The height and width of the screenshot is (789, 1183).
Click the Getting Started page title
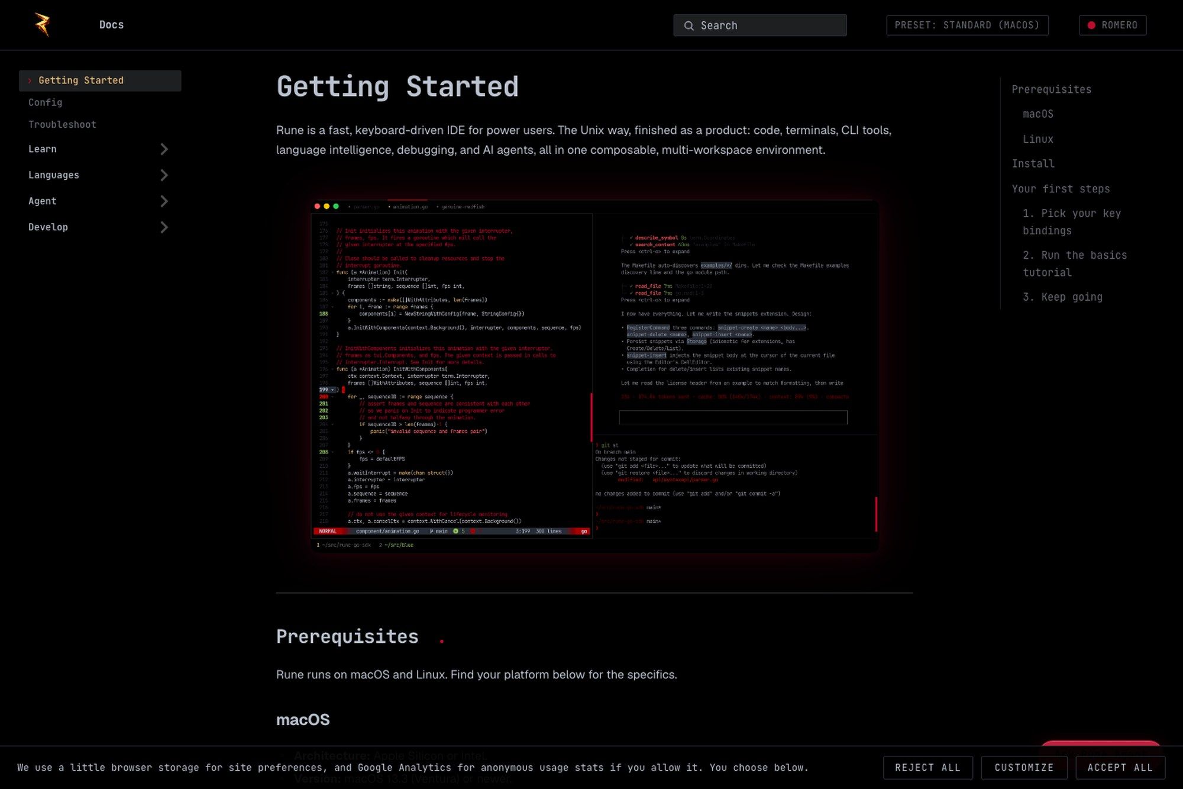pos(397,87)
